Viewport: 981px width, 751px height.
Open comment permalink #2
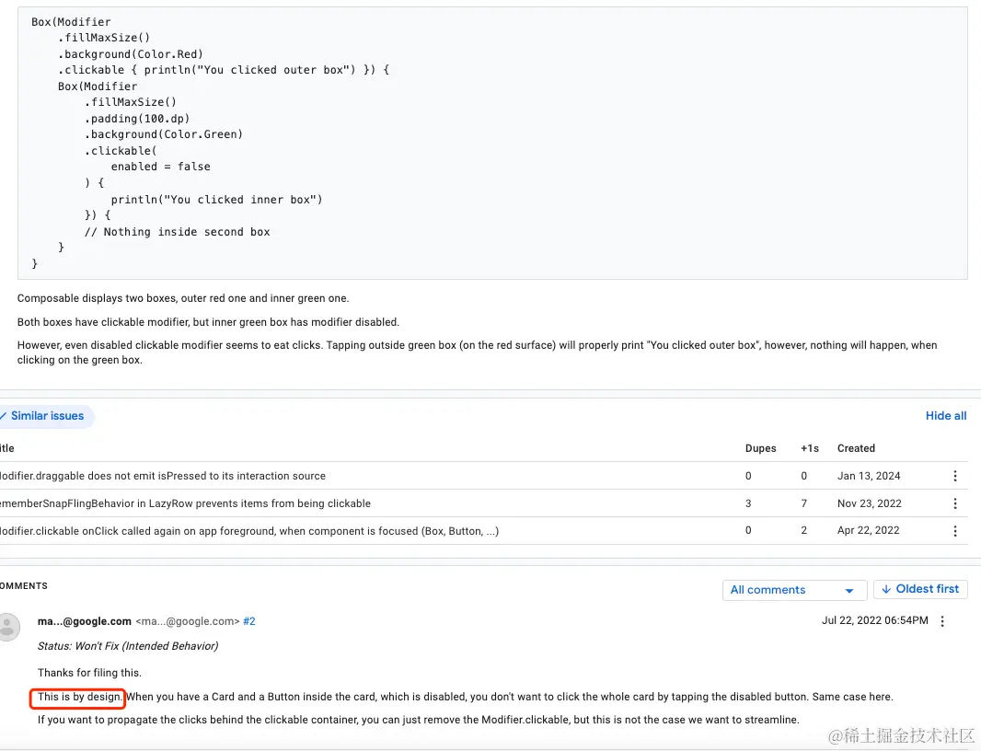pos(248,621)
